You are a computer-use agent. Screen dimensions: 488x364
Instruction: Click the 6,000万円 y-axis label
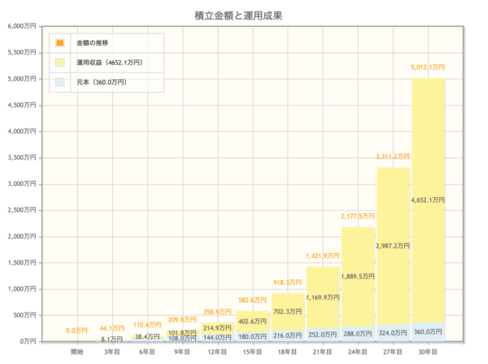22,26
